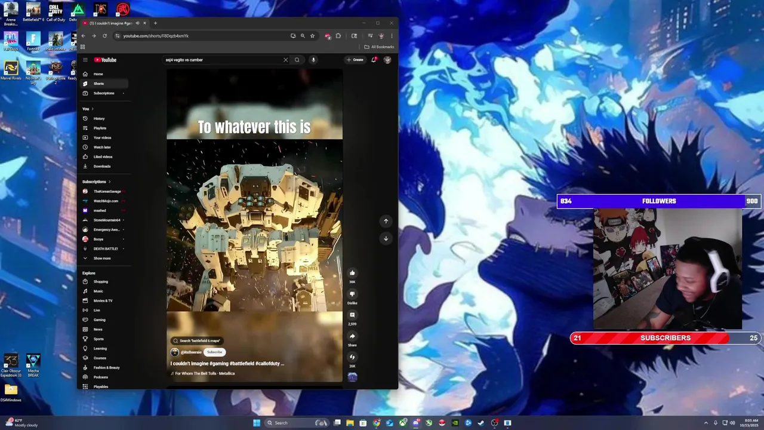This screenshot has height=430, width=764.
Task: Start voice search with the microphone icon
Action: tap(313, 60)
